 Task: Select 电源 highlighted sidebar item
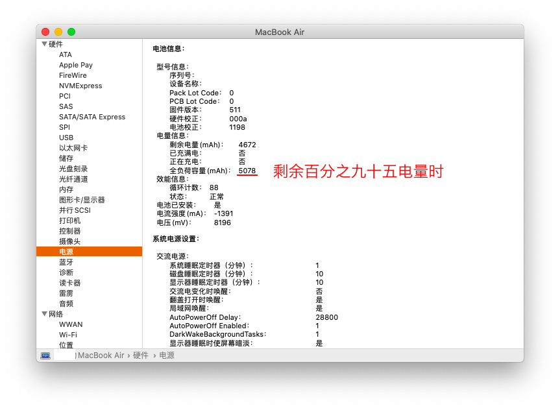66,252
